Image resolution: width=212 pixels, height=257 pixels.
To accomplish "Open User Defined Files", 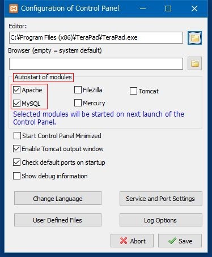I will coord(58,220).
